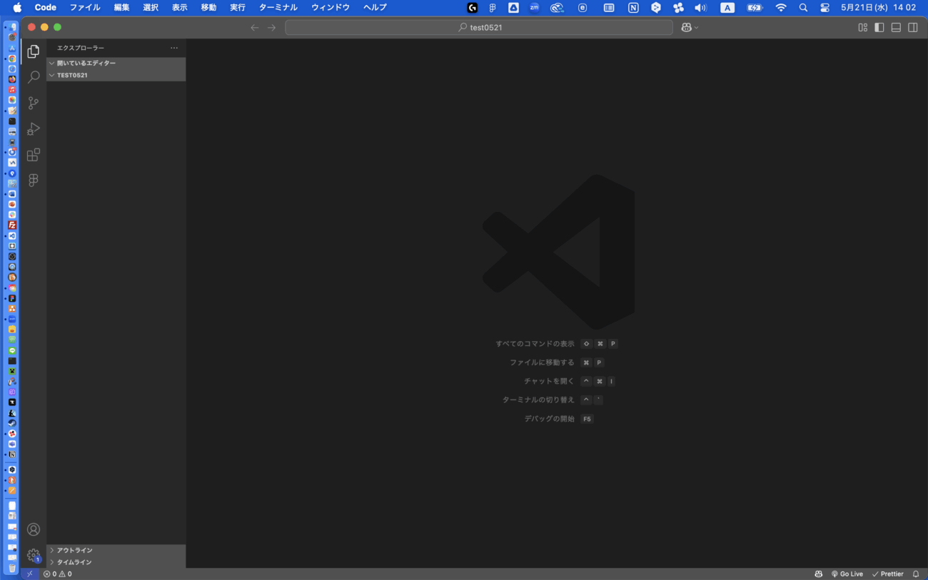
Task: Toggle the bottom panel visibility
Action: 896,27
